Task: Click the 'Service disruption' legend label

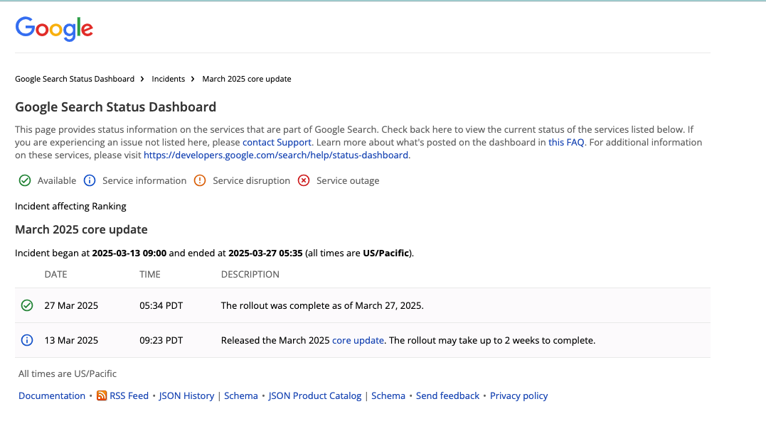Action: point(252,180)
